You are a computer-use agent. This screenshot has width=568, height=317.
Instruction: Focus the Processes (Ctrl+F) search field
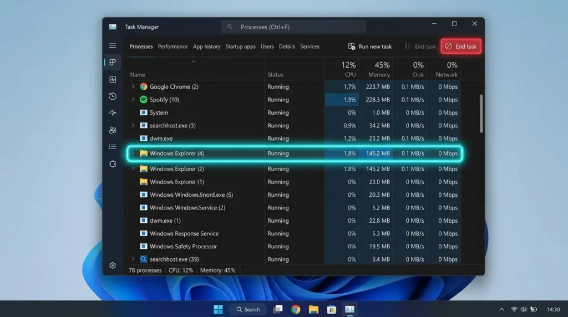pyautogui.click(x=293, y=27)
